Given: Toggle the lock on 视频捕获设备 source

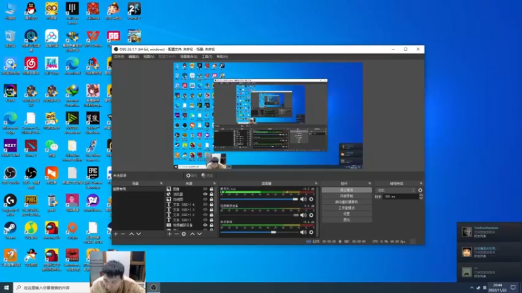Looking at the screenshot, I should tap(211, 225).
